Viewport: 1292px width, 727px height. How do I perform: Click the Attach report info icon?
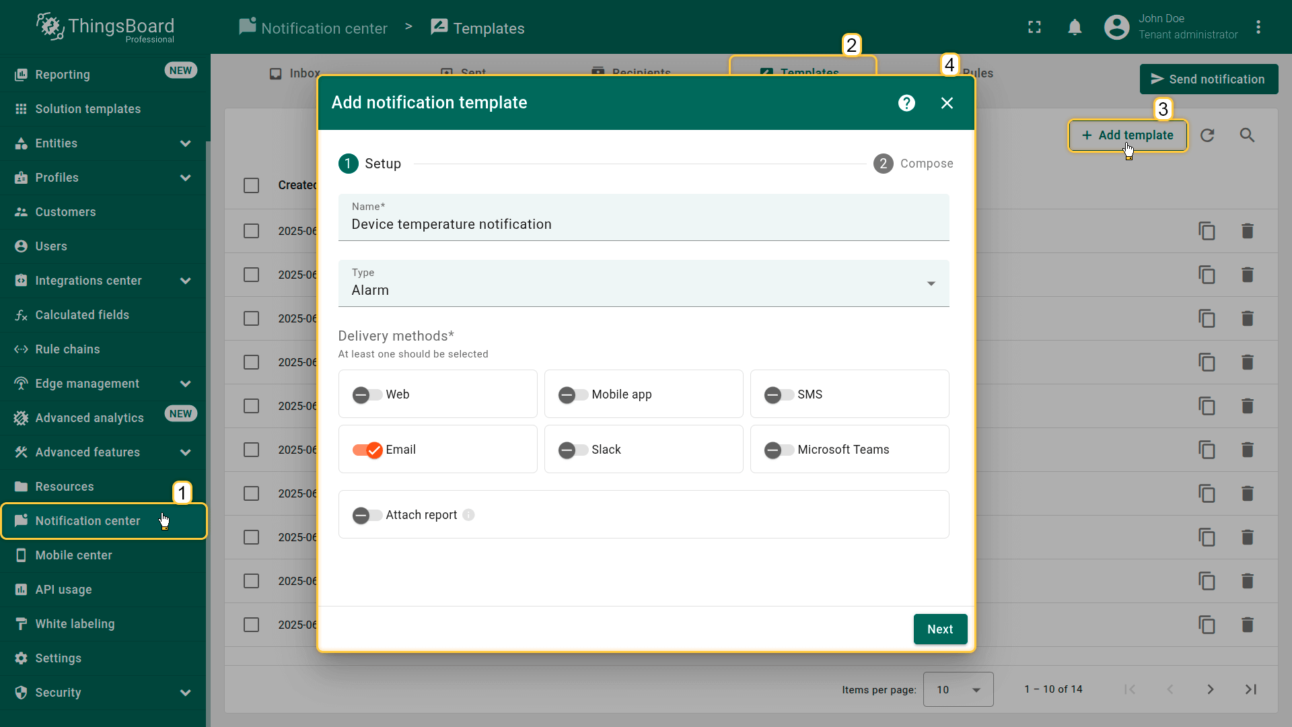[469, 515]
